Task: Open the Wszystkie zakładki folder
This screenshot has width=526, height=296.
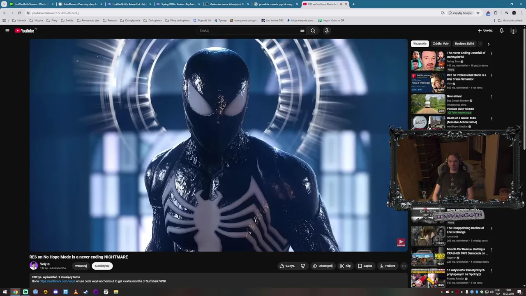Action: click(510, 21)
